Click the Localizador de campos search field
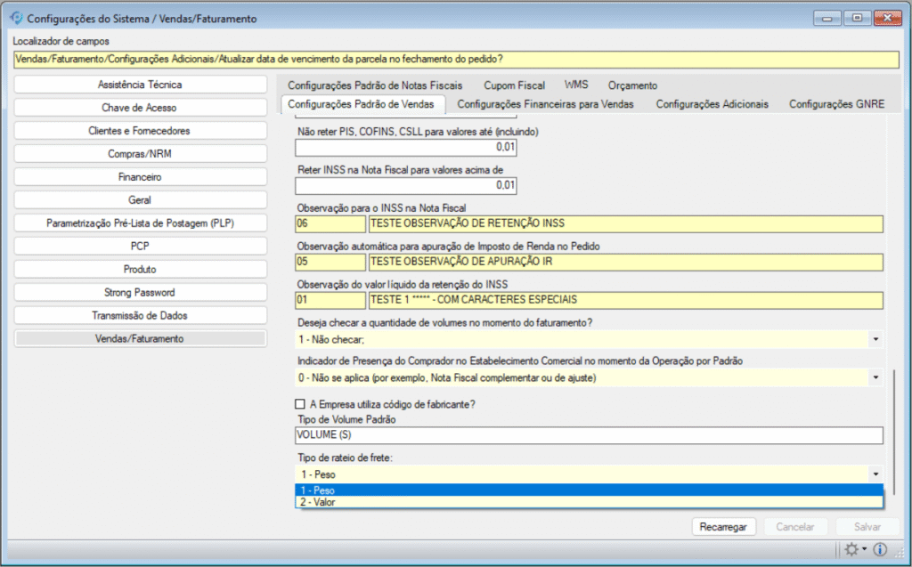 point(455,59)
